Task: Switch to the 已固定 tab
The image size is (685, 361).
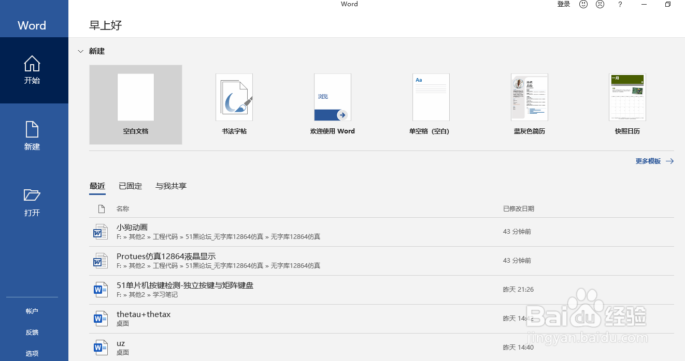Action: 130,186
